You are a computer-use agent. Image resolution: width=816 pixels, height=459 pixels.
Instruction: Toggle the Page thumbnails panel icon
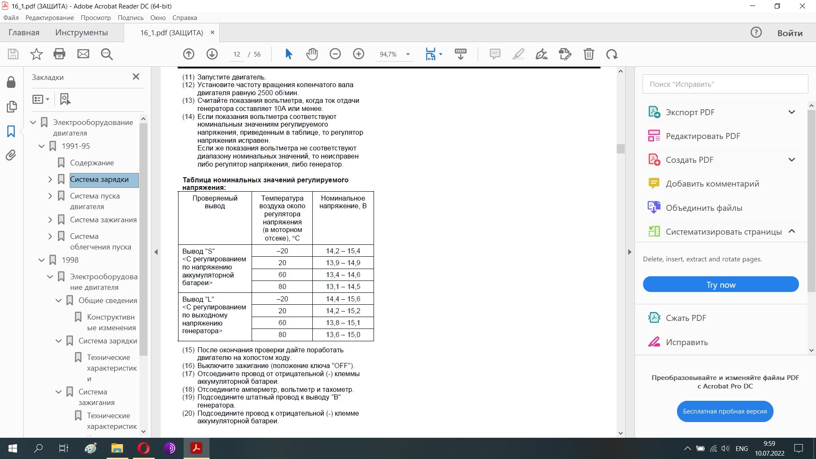[x=11, y=106]
